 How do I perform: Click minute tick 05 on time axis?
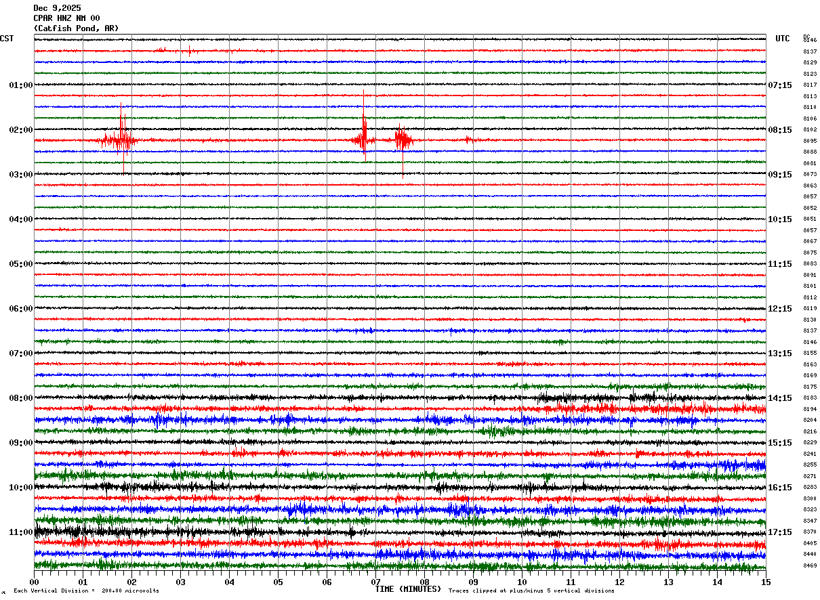(x=278, y=582)
